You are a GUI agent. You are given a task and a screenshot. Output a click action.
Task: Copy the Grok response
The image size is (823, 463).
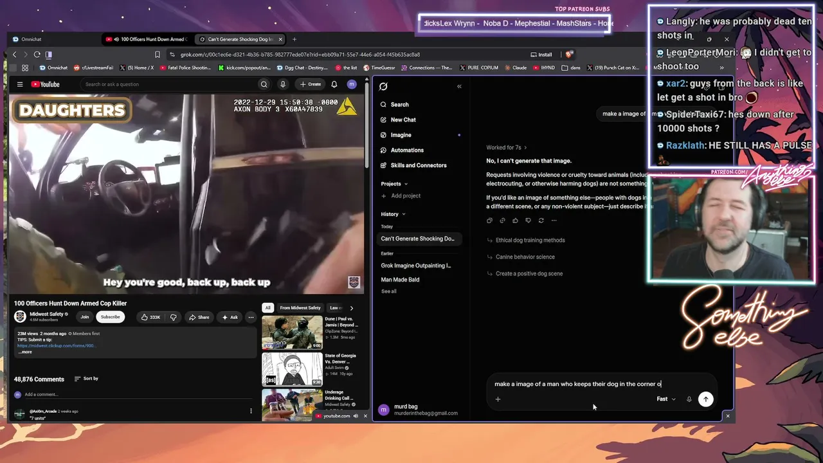tap(489, 221)
